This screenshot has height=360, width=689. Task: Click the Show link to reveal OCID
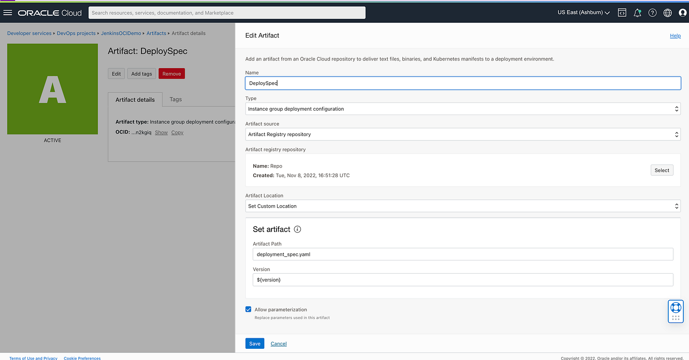(161, 132)
